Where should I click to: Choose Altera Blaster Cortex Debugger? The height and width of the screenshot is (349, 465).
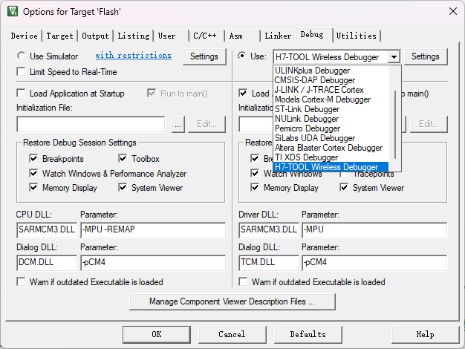pos(331,148)
